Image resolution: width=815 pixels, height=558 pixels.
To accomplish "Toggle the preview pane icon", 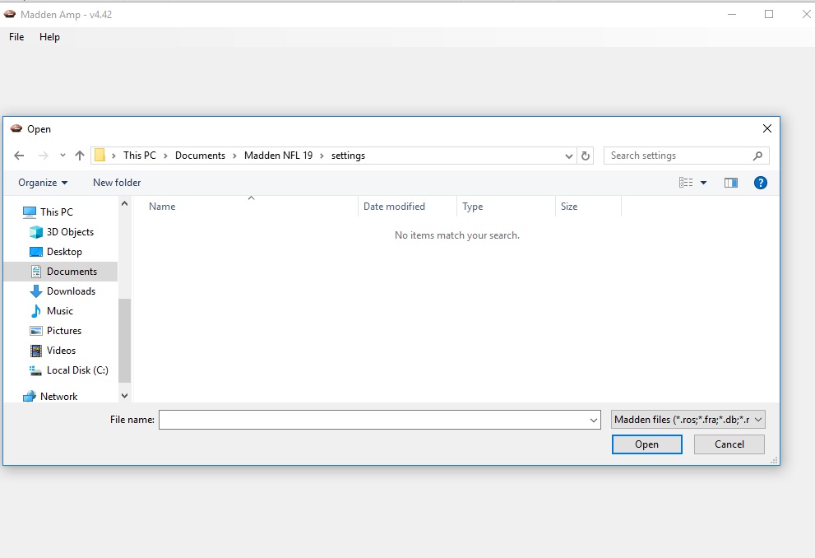I will [731, 183].
